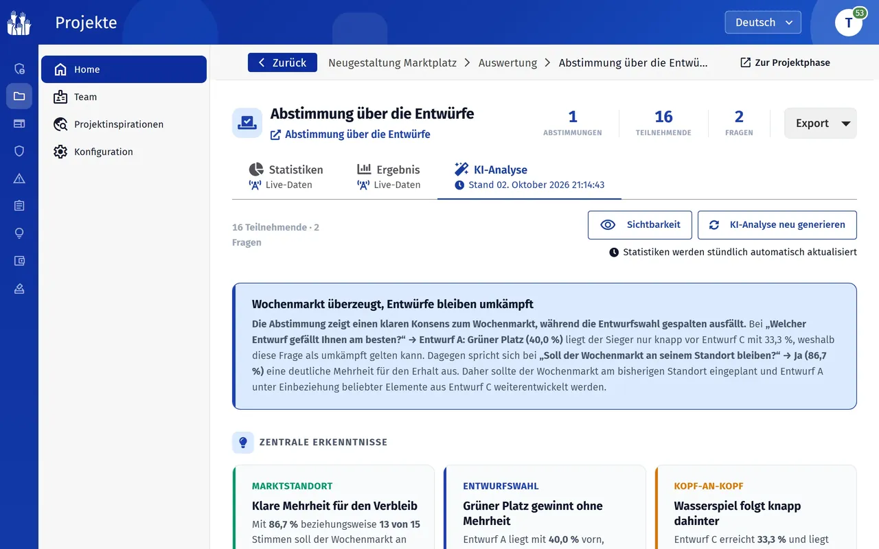
Task: Click the Auswertung breadcrumb
Action: 507,62
